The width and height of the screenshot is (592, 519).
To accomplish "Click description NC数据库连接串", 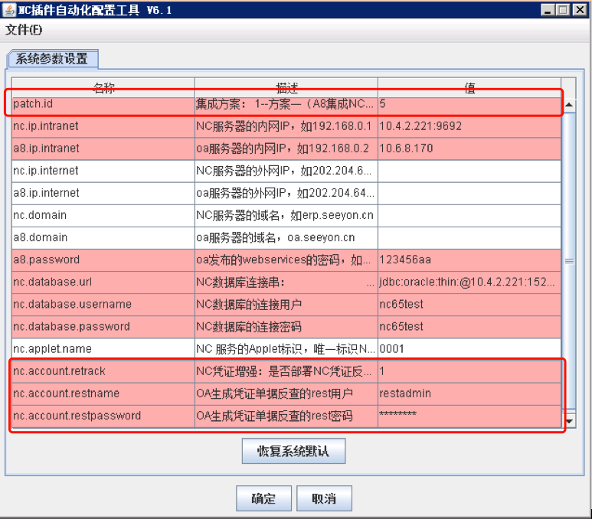I will click(286, 282).
